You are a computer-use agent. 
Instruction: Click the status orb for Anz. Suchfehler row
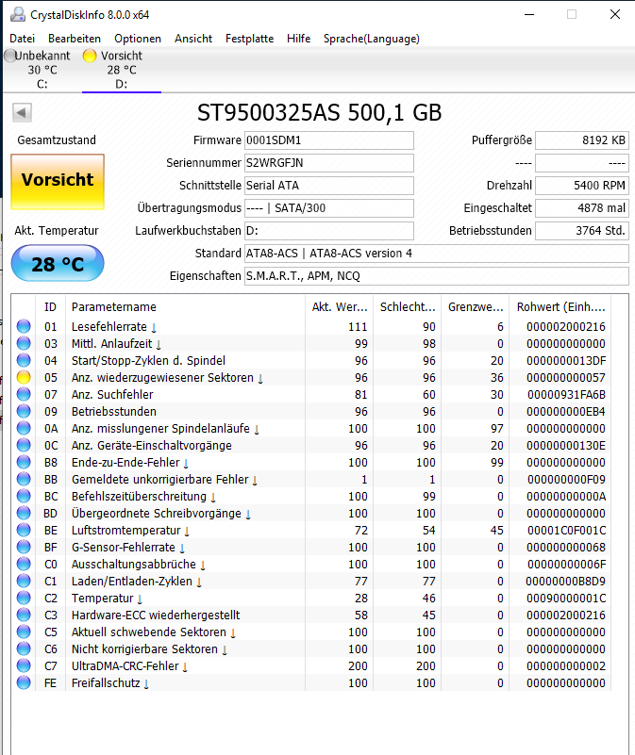coord(24,394)
